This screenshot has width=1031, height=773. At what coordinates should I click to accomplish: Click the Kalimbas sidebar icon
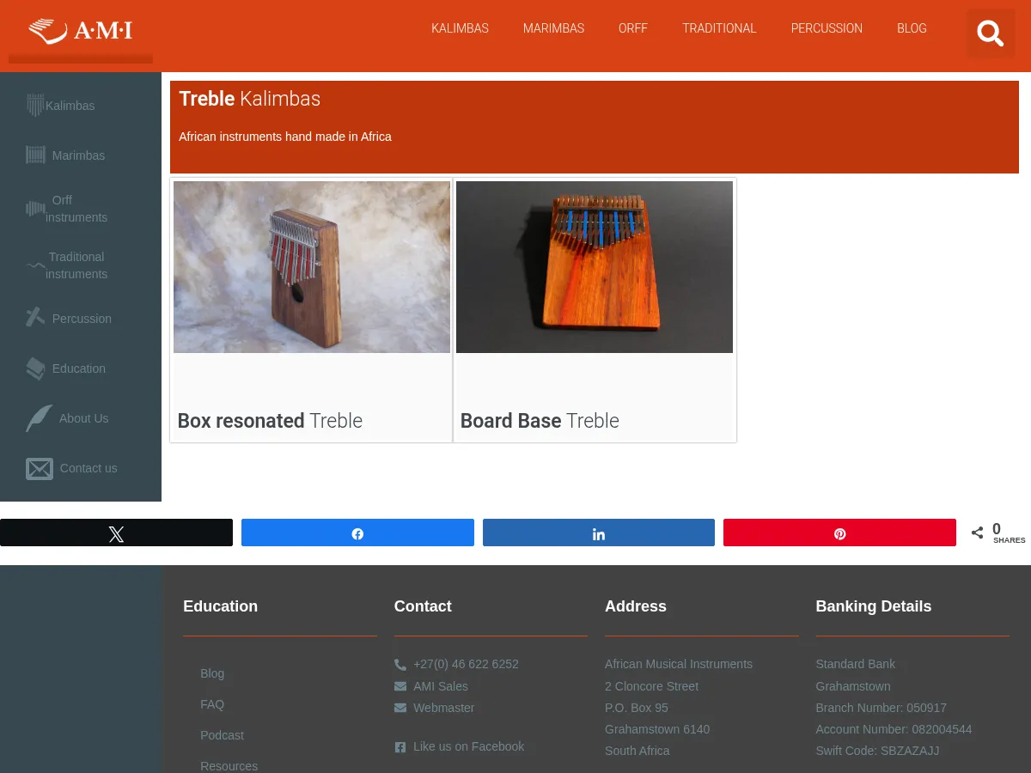tap(35, 105)
